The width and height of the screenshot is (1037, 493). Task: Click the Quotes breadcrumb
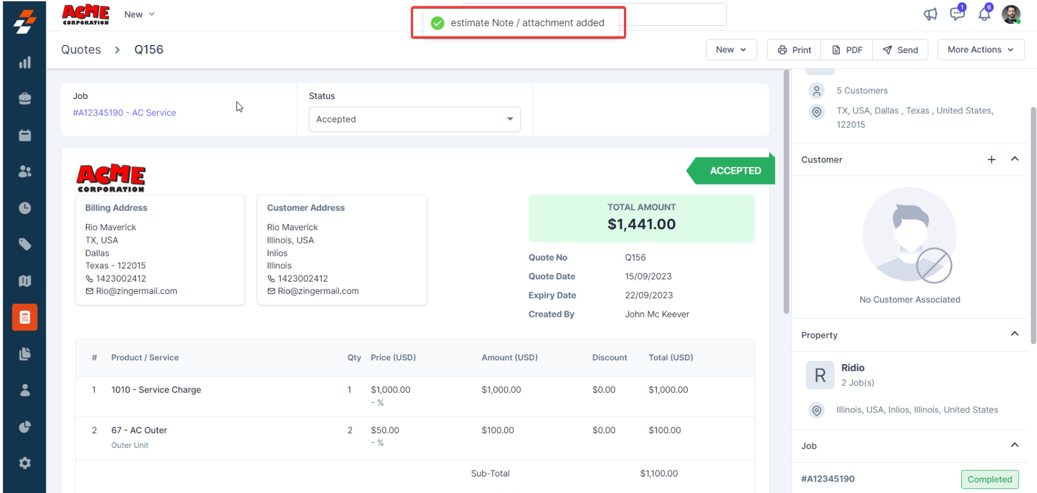81,50
